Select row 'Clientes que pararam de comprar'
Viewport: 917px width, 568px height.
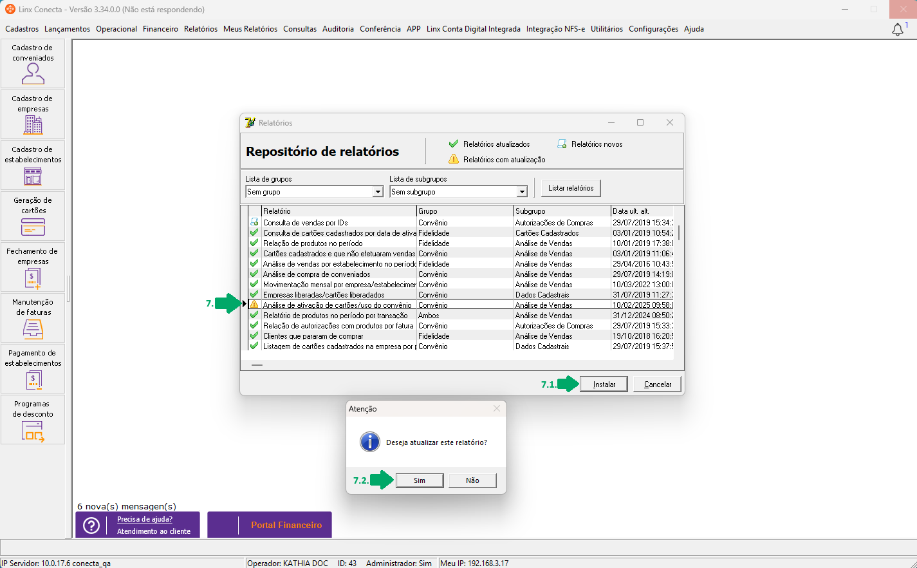[x=461, y=336]
